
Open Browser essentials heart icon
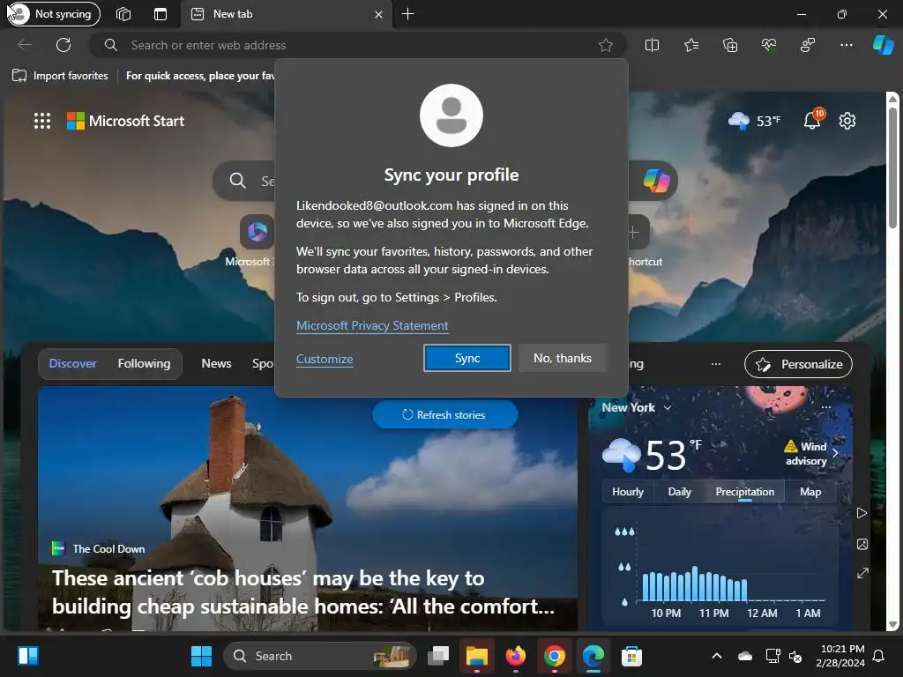coord(769,45)
